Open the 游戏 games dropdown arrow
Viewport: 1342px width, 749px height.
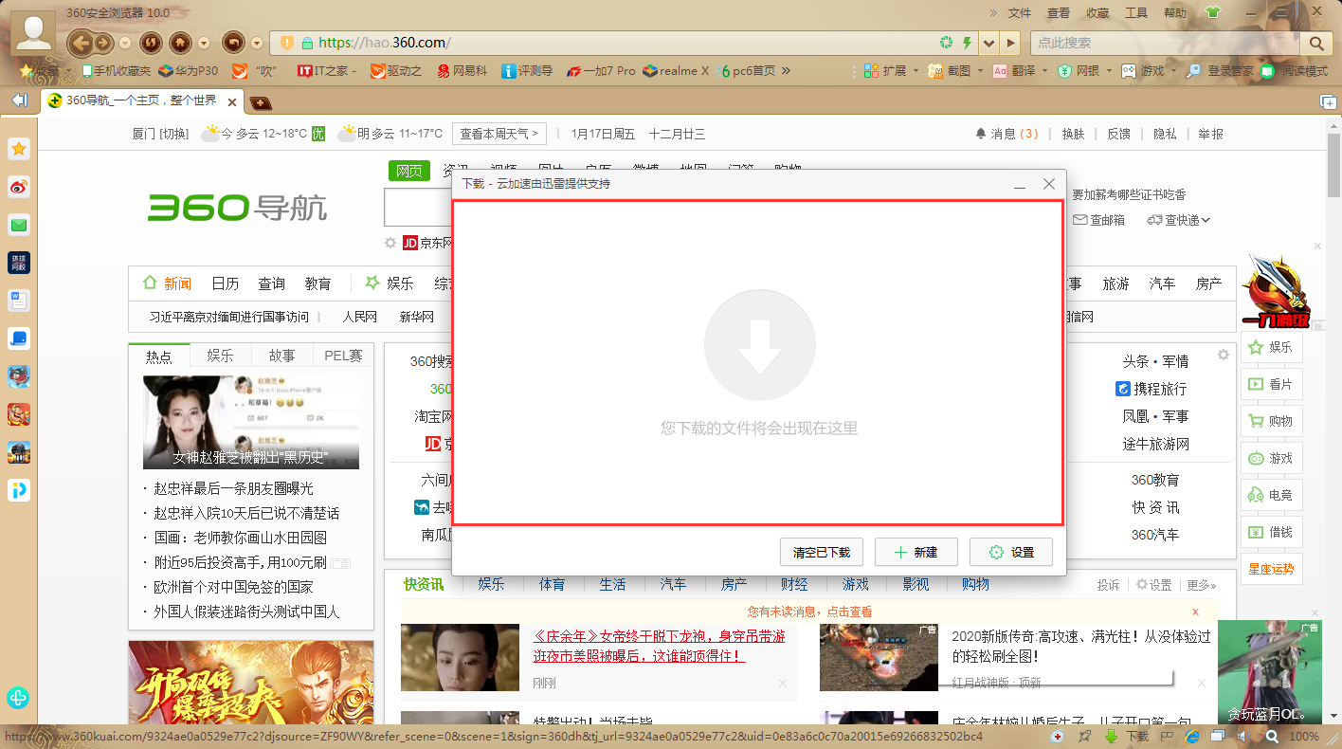pos(1172,71)
